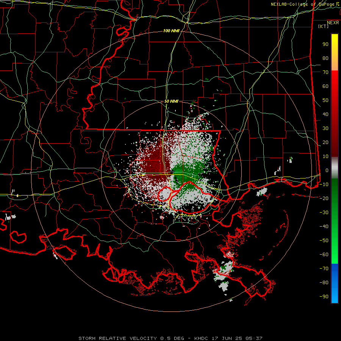Click the 90 value on the velocity scale
The image size is (341, 341).
325,44
